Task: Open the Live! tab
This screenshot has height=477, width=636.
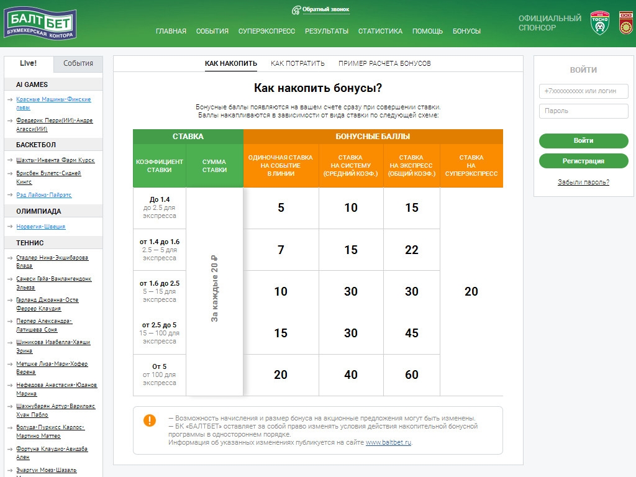Action: click(x=29, y=63)
